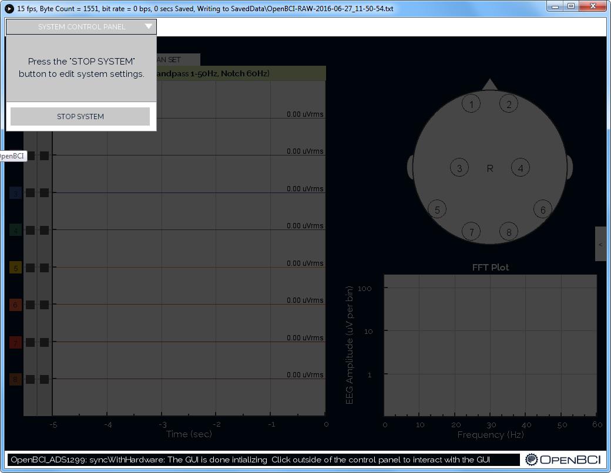The height and width of the screenshot is (473, 611).
Task: Click the 0.00 uVrms reading for channel 5
Action: (x=305, y=263)
